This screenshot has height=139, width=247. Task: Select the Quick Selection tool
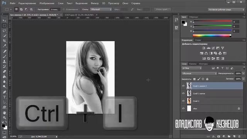(x=4, y=36)
